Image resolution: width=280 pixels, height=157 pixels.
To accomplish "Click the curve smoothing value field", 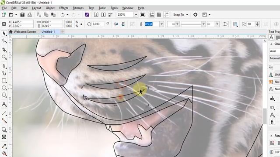I will [251, 24].
